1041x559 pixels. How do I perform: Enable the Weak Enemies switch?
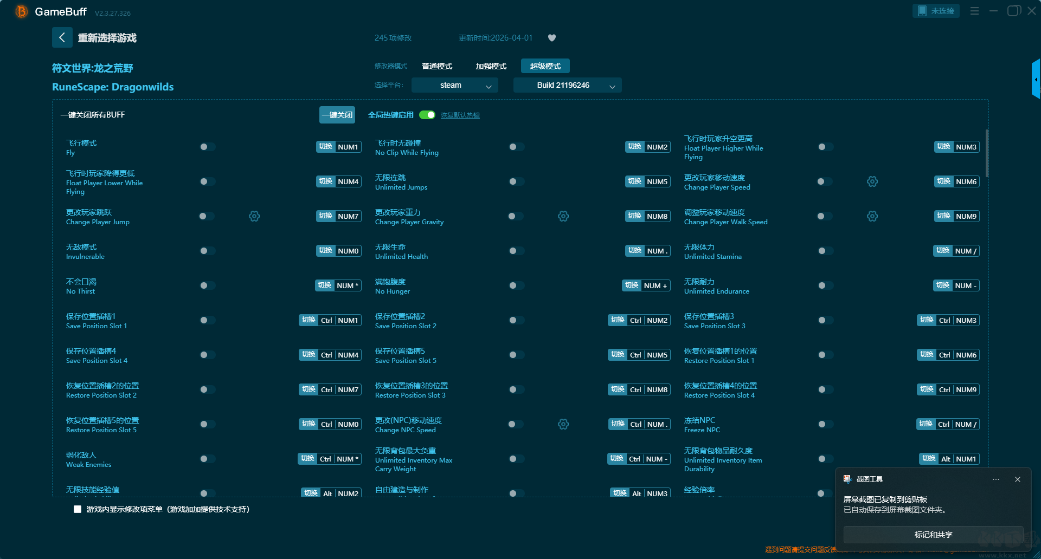point(207,459)
